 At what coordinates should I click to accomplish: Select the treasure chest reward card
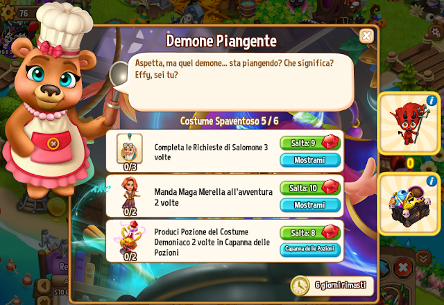point(409,204)
